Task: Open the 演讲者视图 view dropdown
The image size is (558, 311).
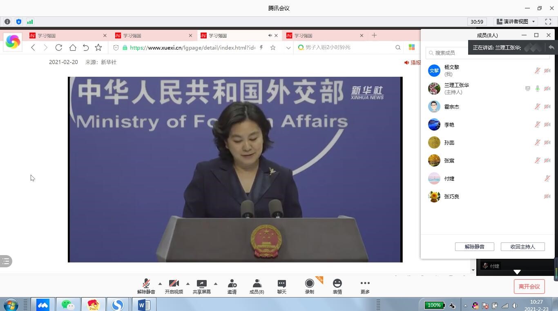Action: coord(516,22)
